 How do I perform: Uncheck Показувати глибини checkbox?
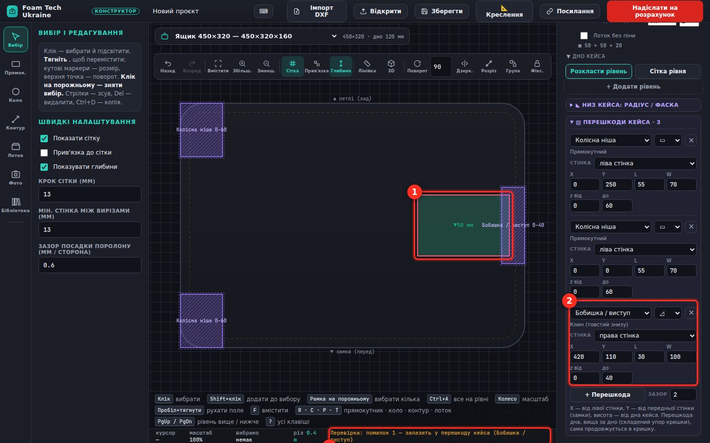tap(44, 167)
